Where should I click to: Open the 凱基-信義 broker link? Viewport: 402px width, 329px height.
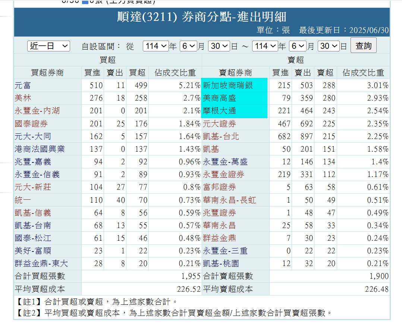(x=33, y=213)
